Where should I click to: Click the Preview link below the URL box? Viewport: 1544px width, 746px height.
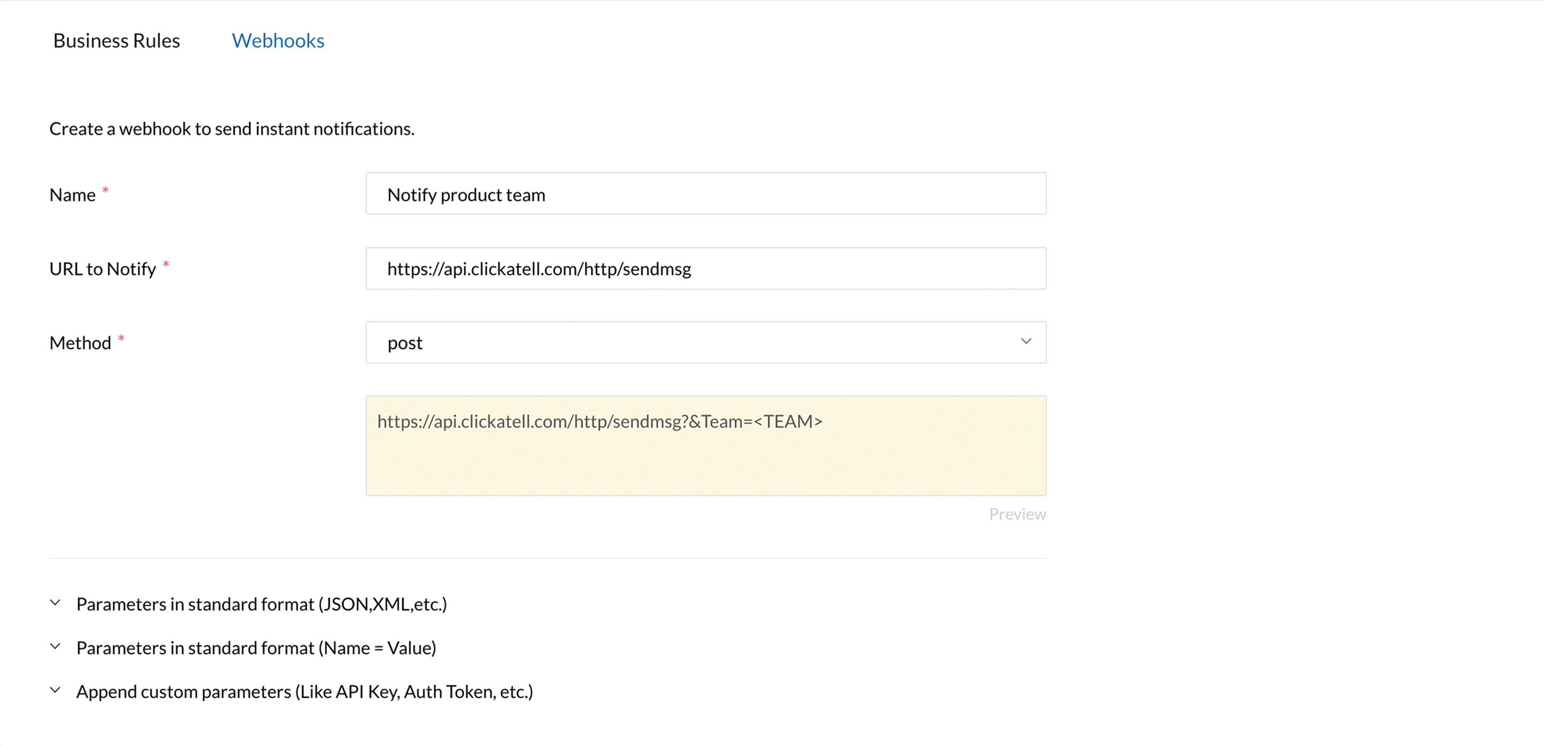click(1016, 514)
